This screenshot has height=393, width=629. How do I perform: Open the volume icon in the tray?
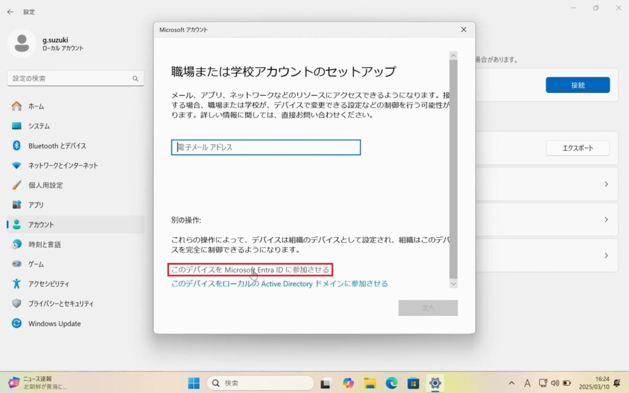coord(555,383)
